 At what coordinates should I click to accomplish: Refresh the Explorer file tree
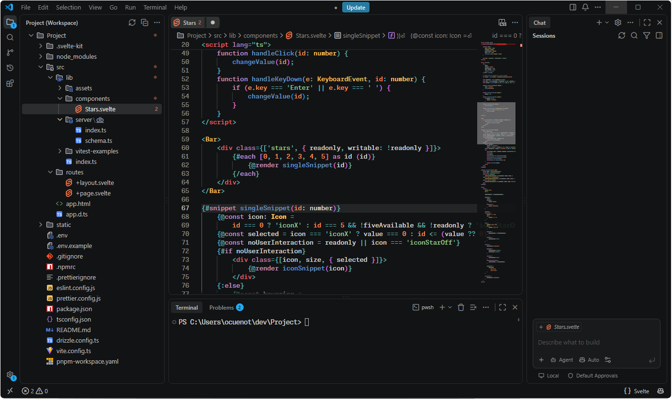(132, 22)
